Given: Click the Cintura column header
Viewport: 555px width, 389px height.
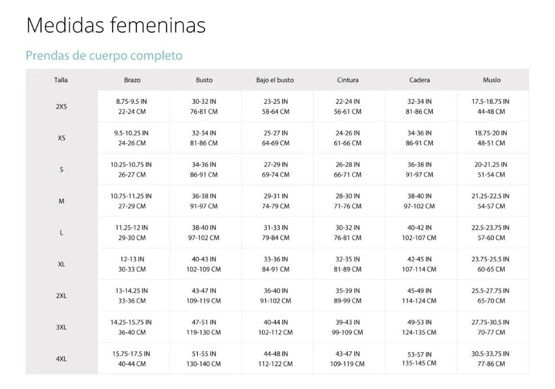Looking at the screenshot, I should 348,80.
